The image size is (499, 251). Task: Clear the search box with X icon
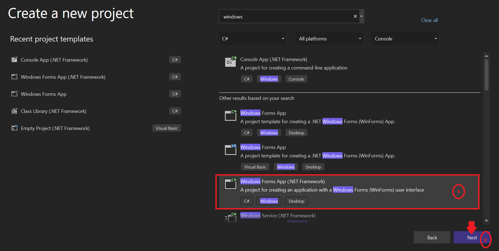pos(355,16)
